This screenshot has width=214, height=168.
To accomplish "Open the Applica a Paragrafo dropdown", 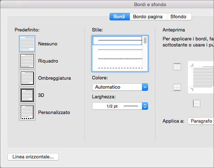I will click(201, 121).
